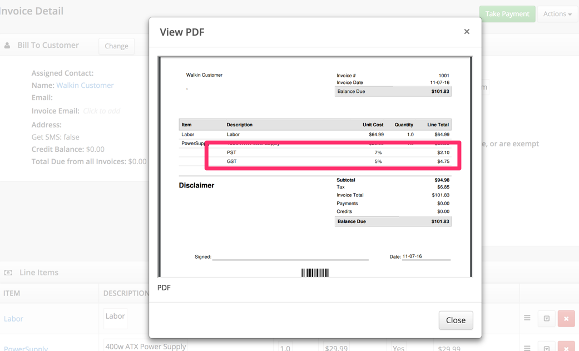This screenshot has width=579, height=351.
Task: Open the Actions dropdown menu
Action: (557, 14)
